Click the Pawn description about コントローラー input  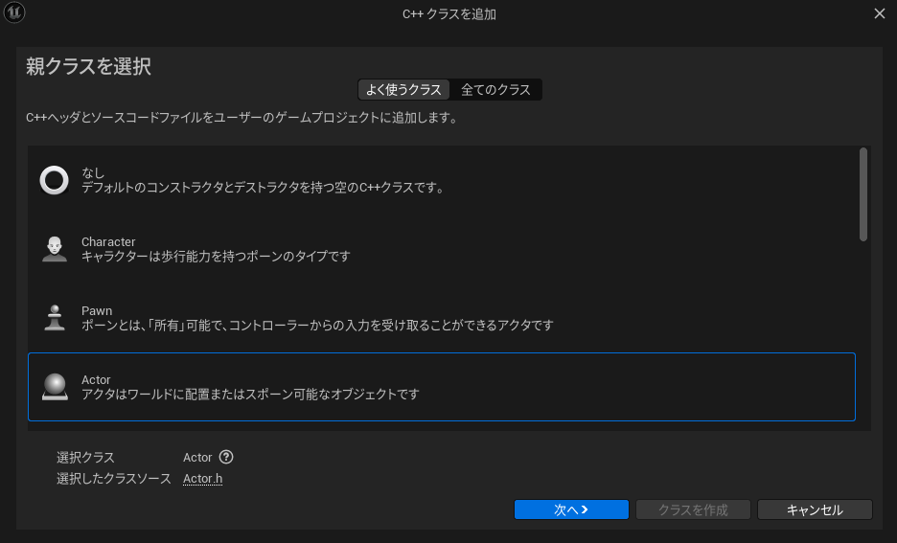pos(317,326)
